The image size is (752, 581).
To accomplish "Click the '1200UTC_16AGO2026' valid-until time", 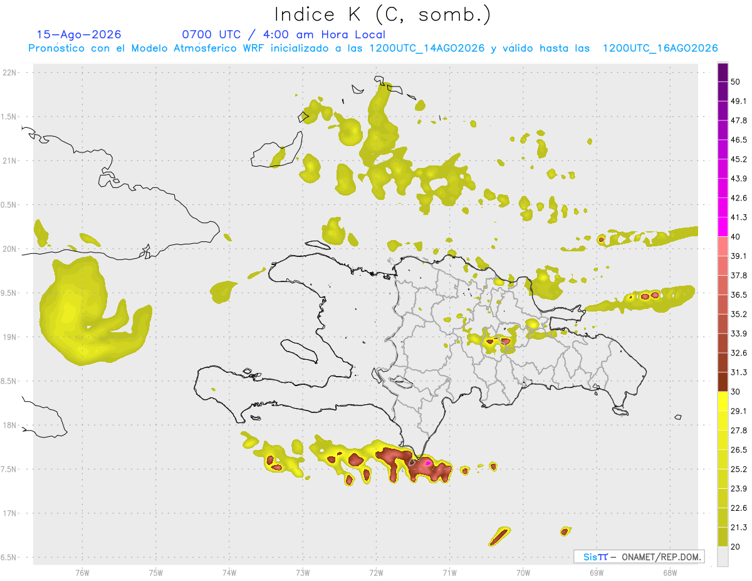I will coord(659,48).
